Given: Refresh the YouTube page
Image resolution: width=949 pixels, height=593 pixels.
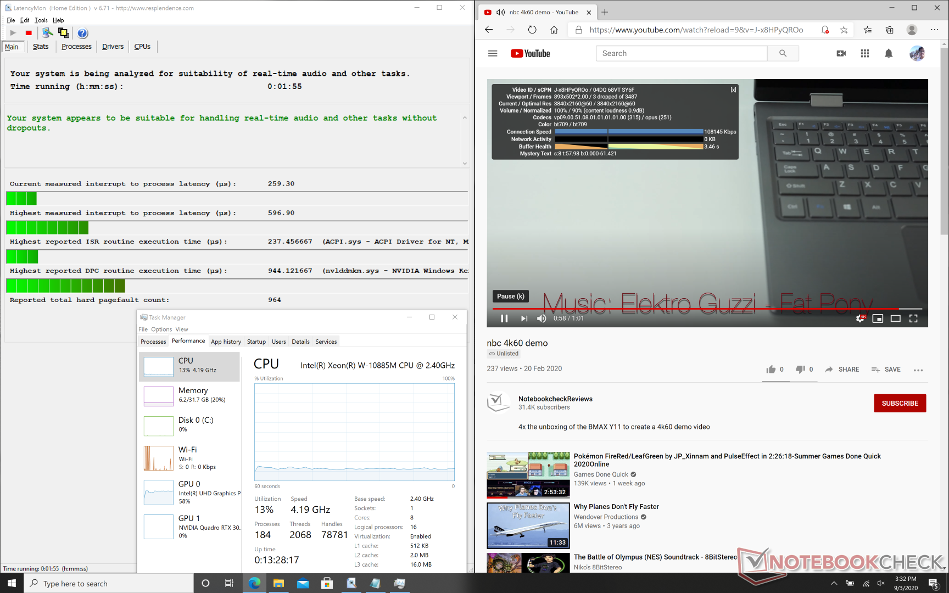Looking at the screenshot, I should tap(532, 30).
